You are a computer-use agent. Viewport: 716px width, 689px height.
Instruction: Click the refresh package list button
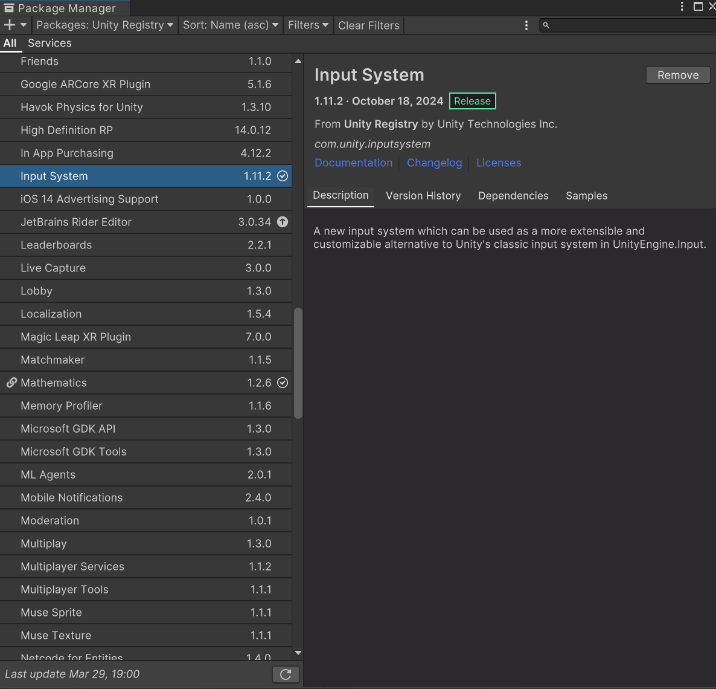tap(286, 674)
